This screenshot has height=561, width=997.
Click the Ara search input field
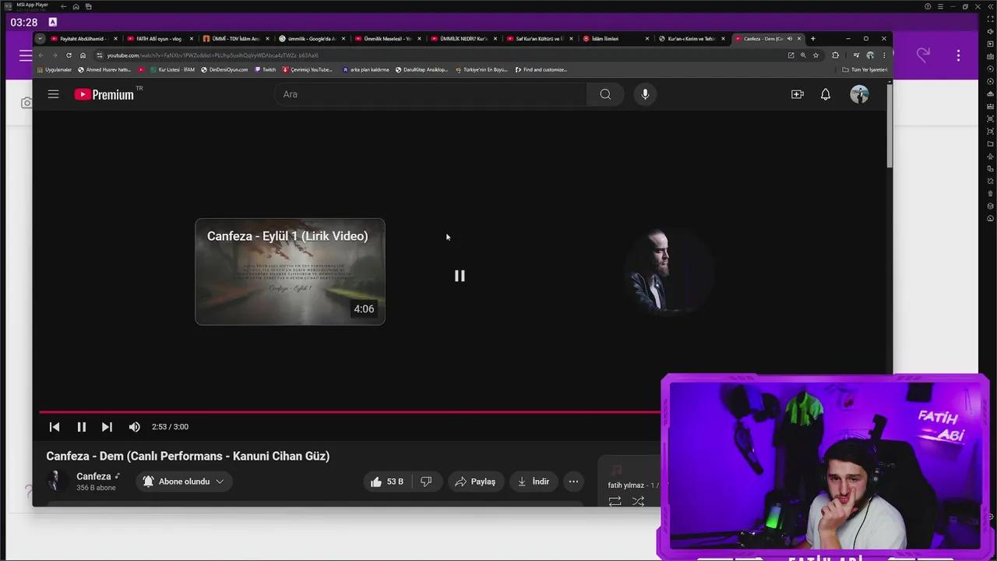click(x=431, y=94)
